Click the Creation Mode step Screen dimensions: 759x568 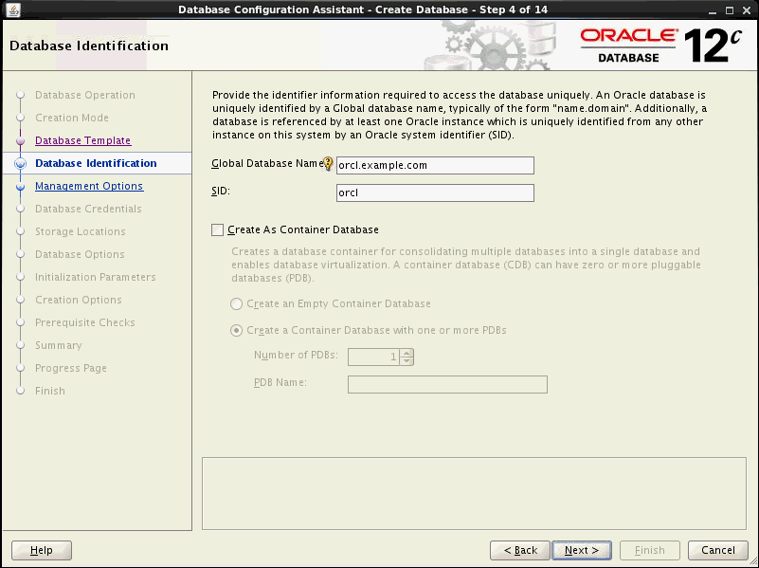pyautogui.click(x=72, y=118)
